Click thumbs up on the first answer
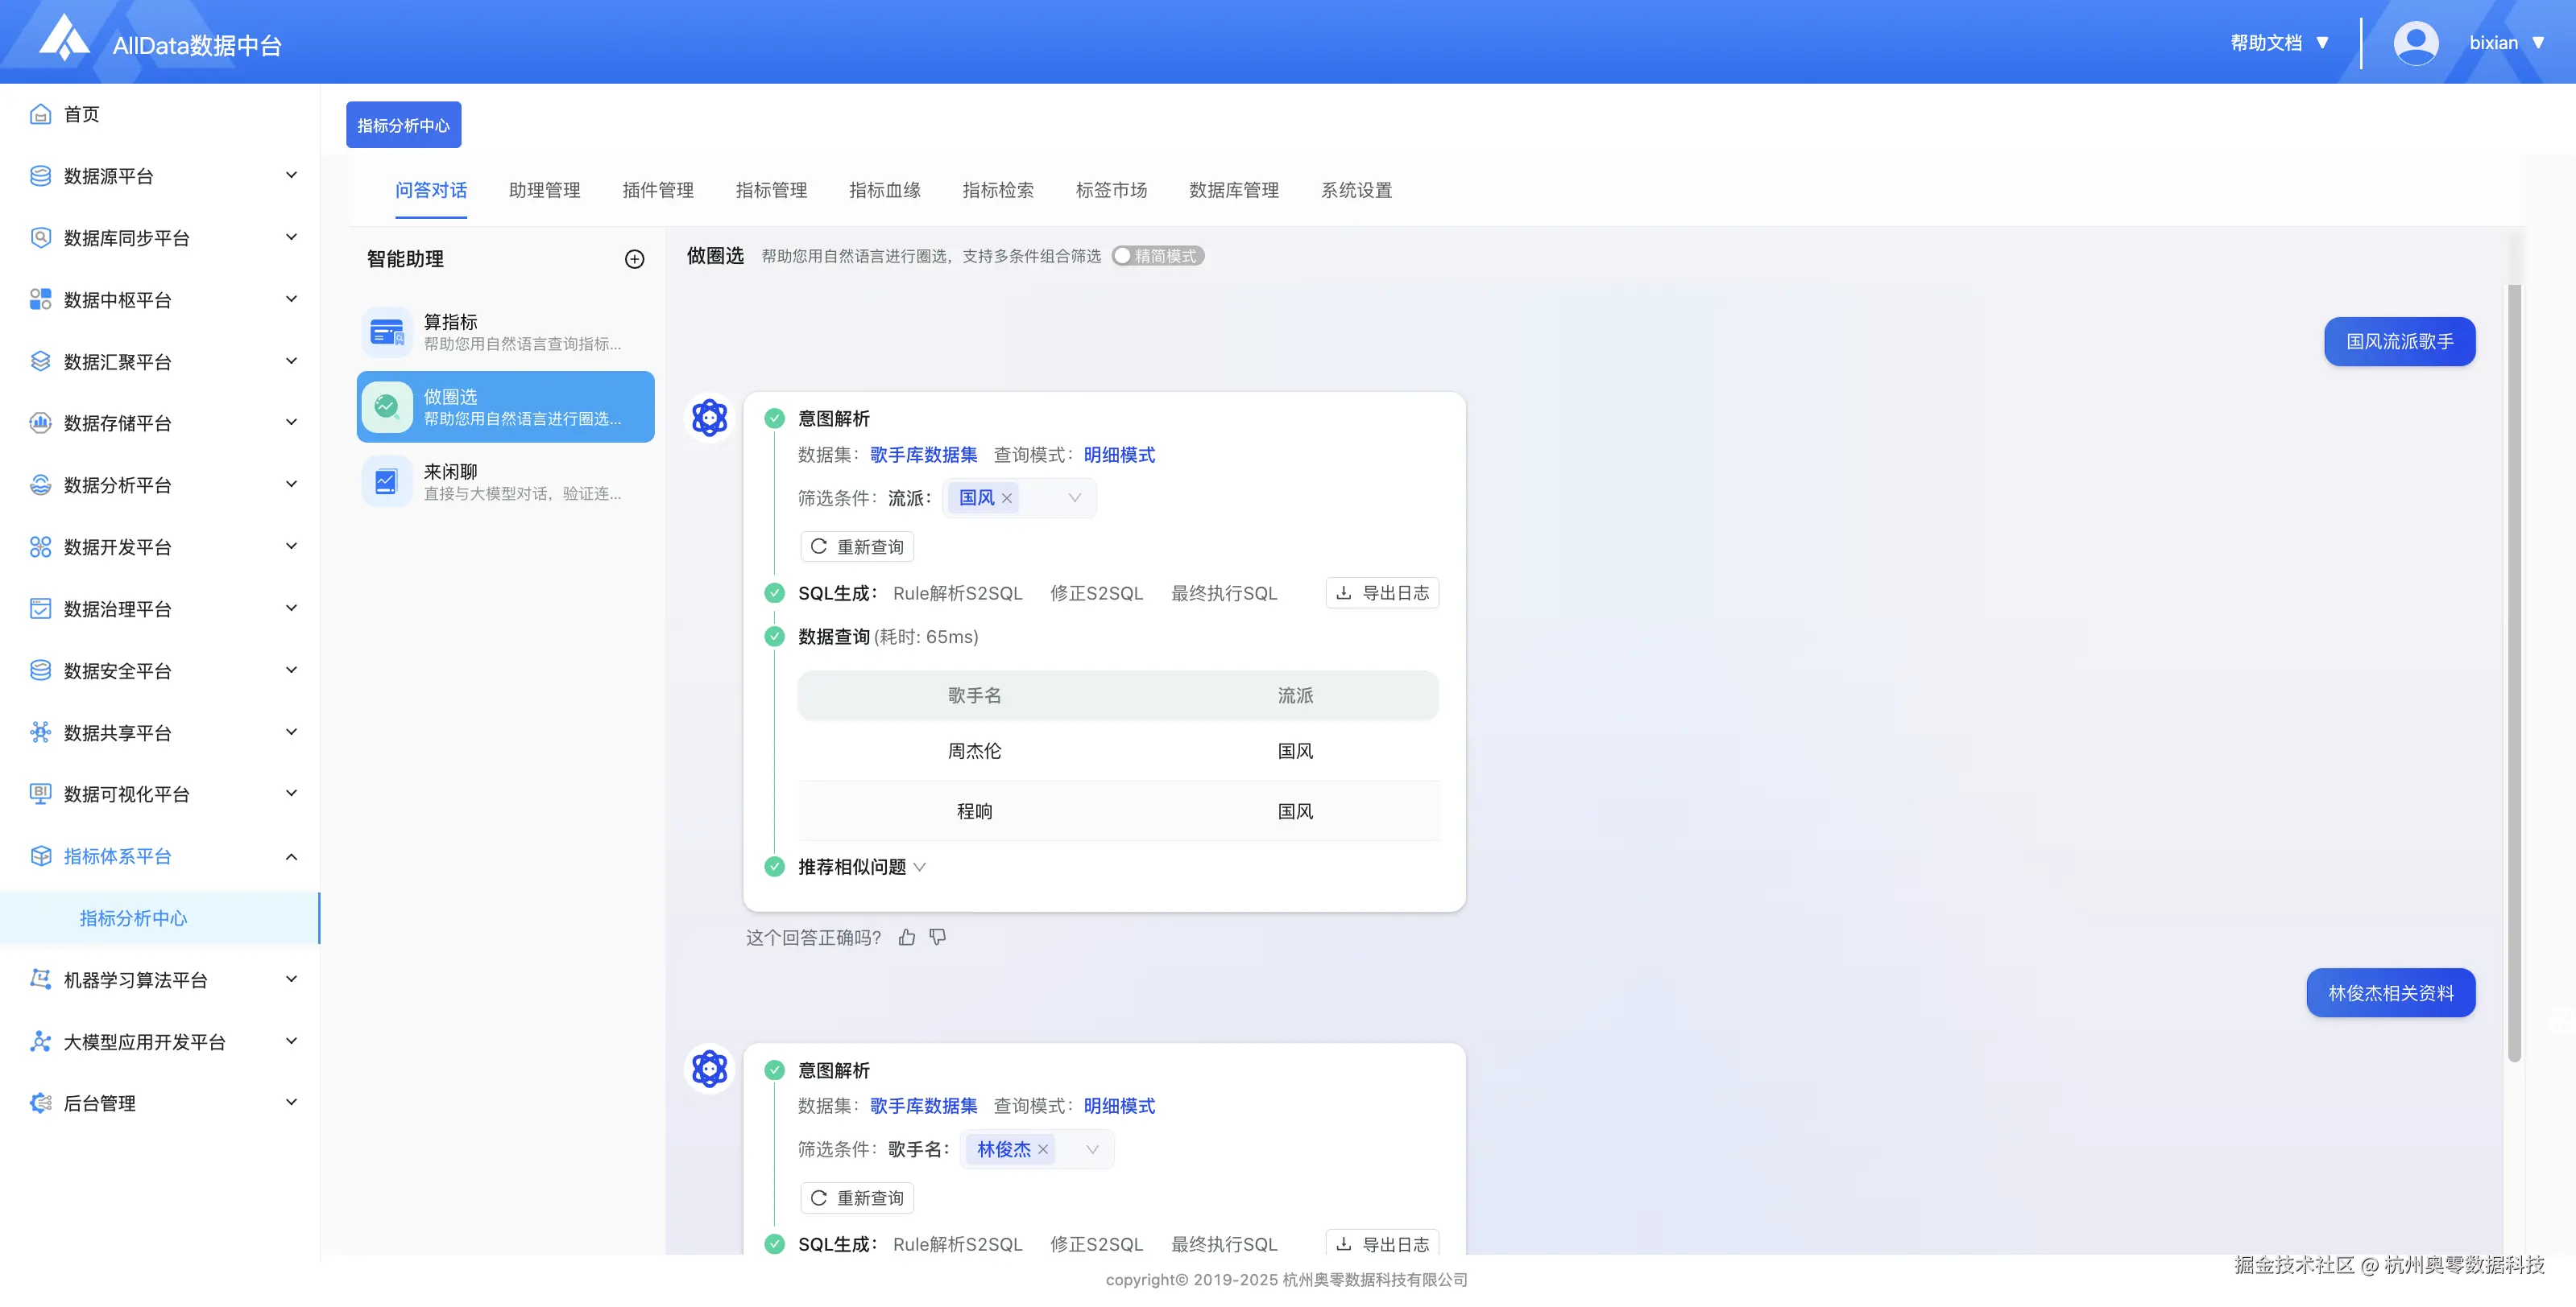2576x1307 pixels. pyautogui.click(x=907, y=938)
